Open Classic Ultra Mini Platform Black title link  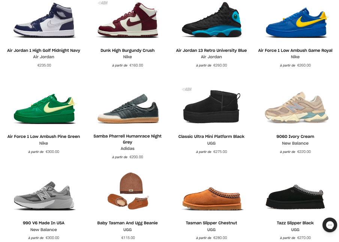pyautogui.click(x=211, y=136)
